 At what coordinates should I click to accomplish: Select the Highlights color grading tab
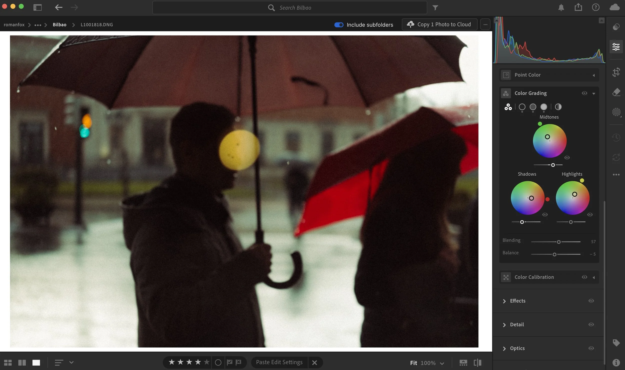[544, 107]
